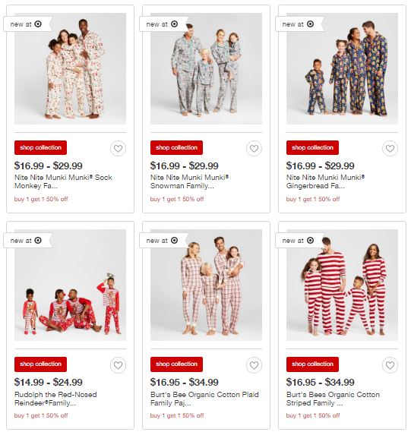Viewport: 411px width, 432px height.
Task: Tap heart icon for Burt's Bee Plaid pajamas
Action: [x=254, y=365]
